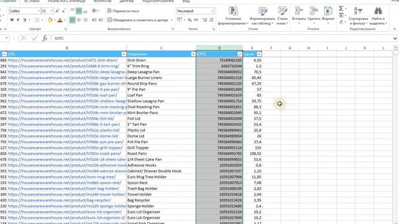Click Merge & Center (Объединить и поместить в центре)
The image size is (399, 224).
pyautogui.click(x=138, y=20)
